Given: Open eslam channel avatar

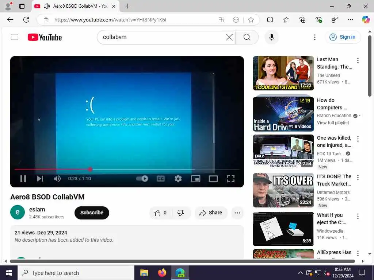Looking at the screenshot, I should pos(18,212).
